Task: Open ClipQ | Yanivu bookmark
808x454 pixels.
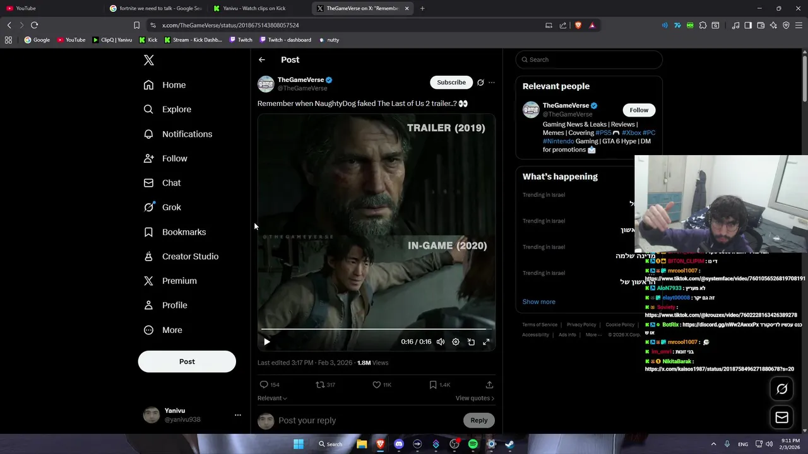Action: pos(112,40)
